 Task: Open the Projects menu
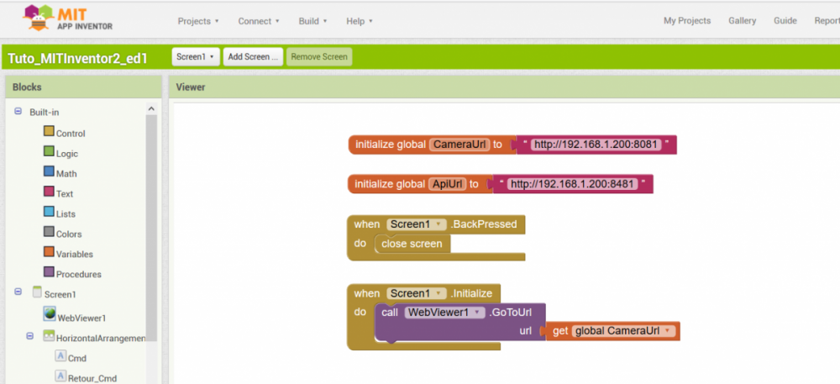(198, 21)
